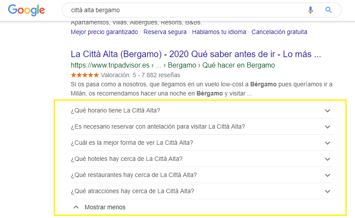This screenshot has height=218, width=355.
Task: Click chevron beside reservar con antelación question
Action: pyautogui.click(x=327, y=126)
